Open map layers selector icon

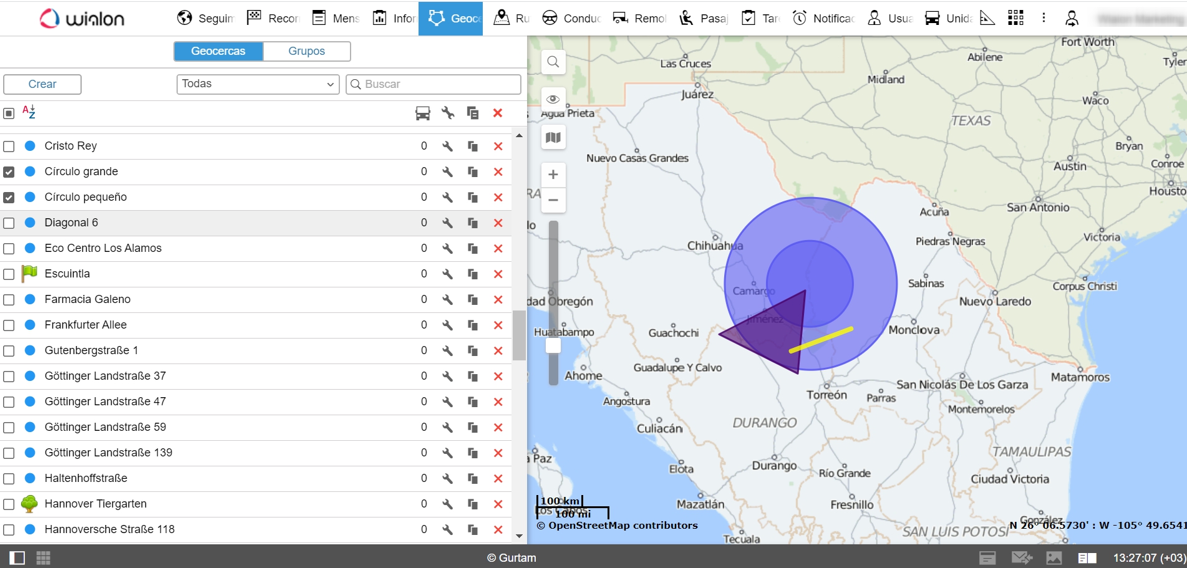point(553,138)
